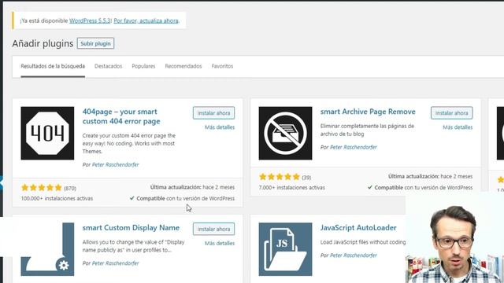Click the Subir plugin button
The height and width of the screenshot is (283, 504).
pyautogui.click(x=95, y=43)
